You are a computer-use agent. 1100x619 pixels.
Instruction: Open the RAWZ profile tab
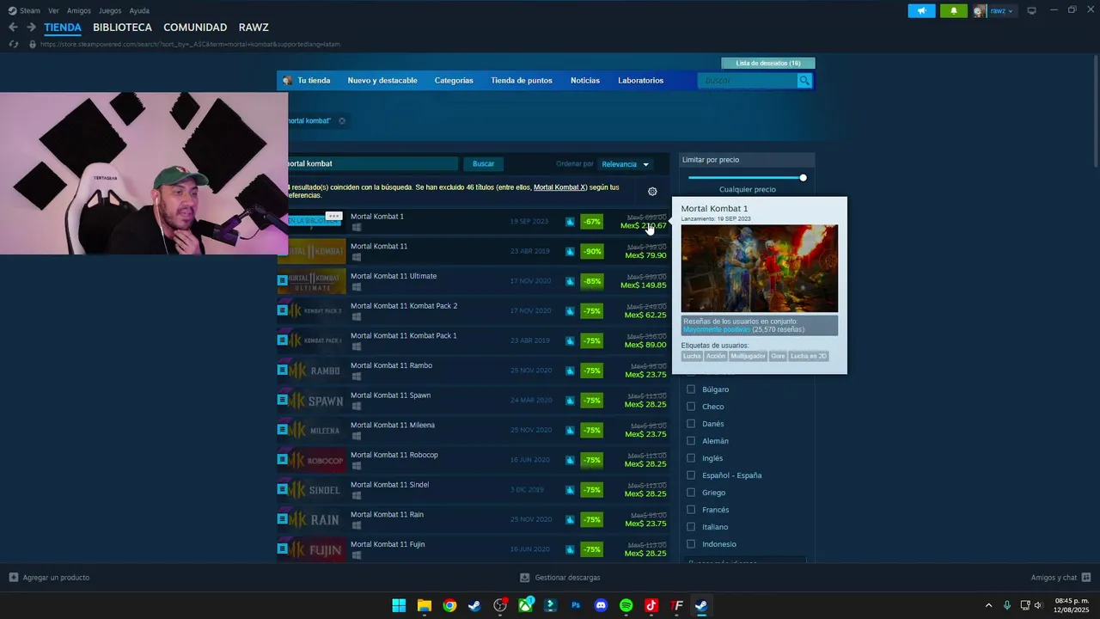point(254,28)
